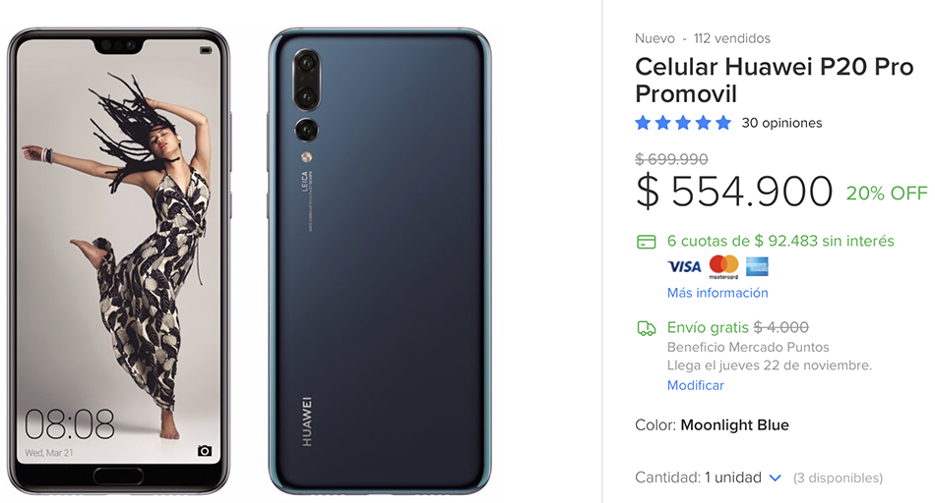The height and width of the screenshot is (503, 935).
Task: Open the 30 opiniones reviews link
Action: [781, 123]
